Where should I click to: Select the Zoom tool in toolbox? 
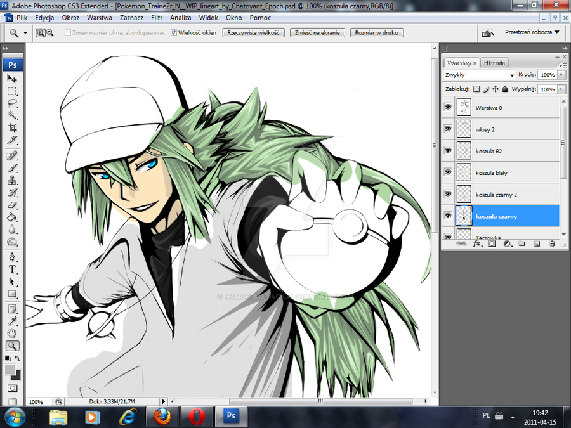(12, 346)
